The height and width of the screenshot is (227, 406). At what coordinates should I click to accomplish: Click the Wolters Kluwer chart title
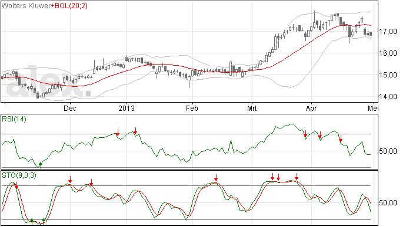(26, 6)
